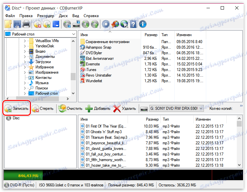
Task: Select Избранное in folder tree
Action: point(45,67)
